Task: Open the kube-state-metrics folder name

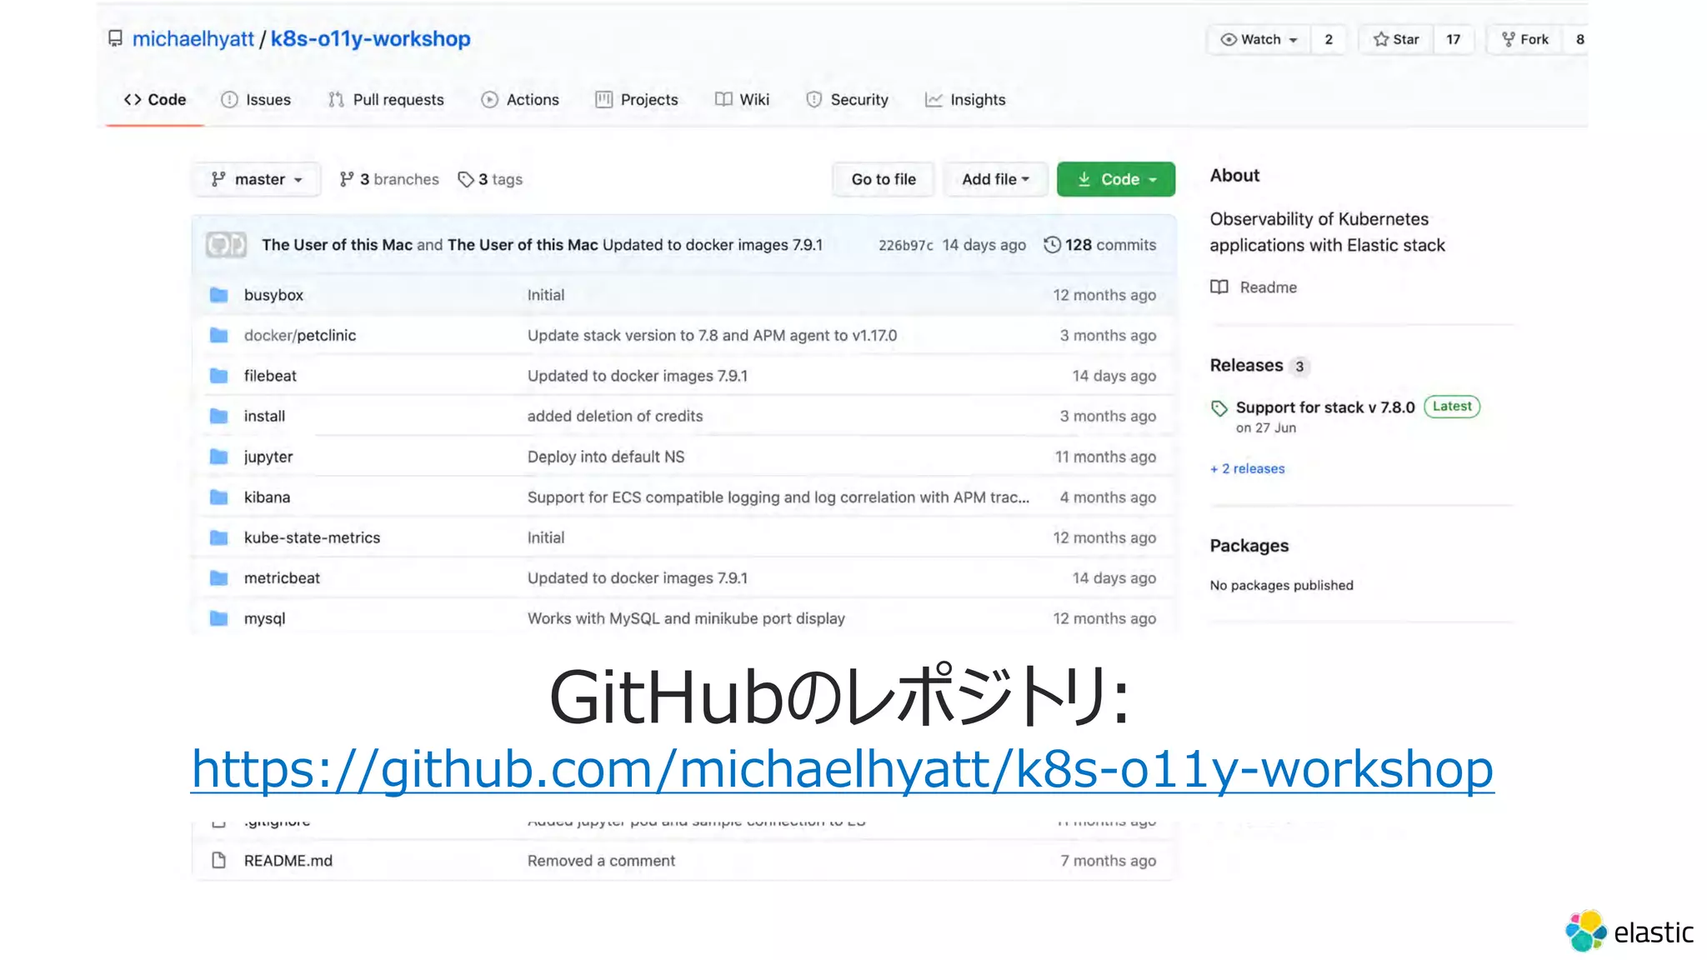Action: pos(312,537)
